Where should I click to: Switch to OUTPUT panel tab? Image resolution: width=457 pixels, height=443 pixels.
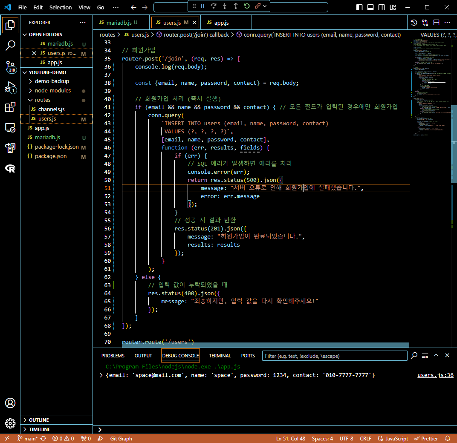143,356
